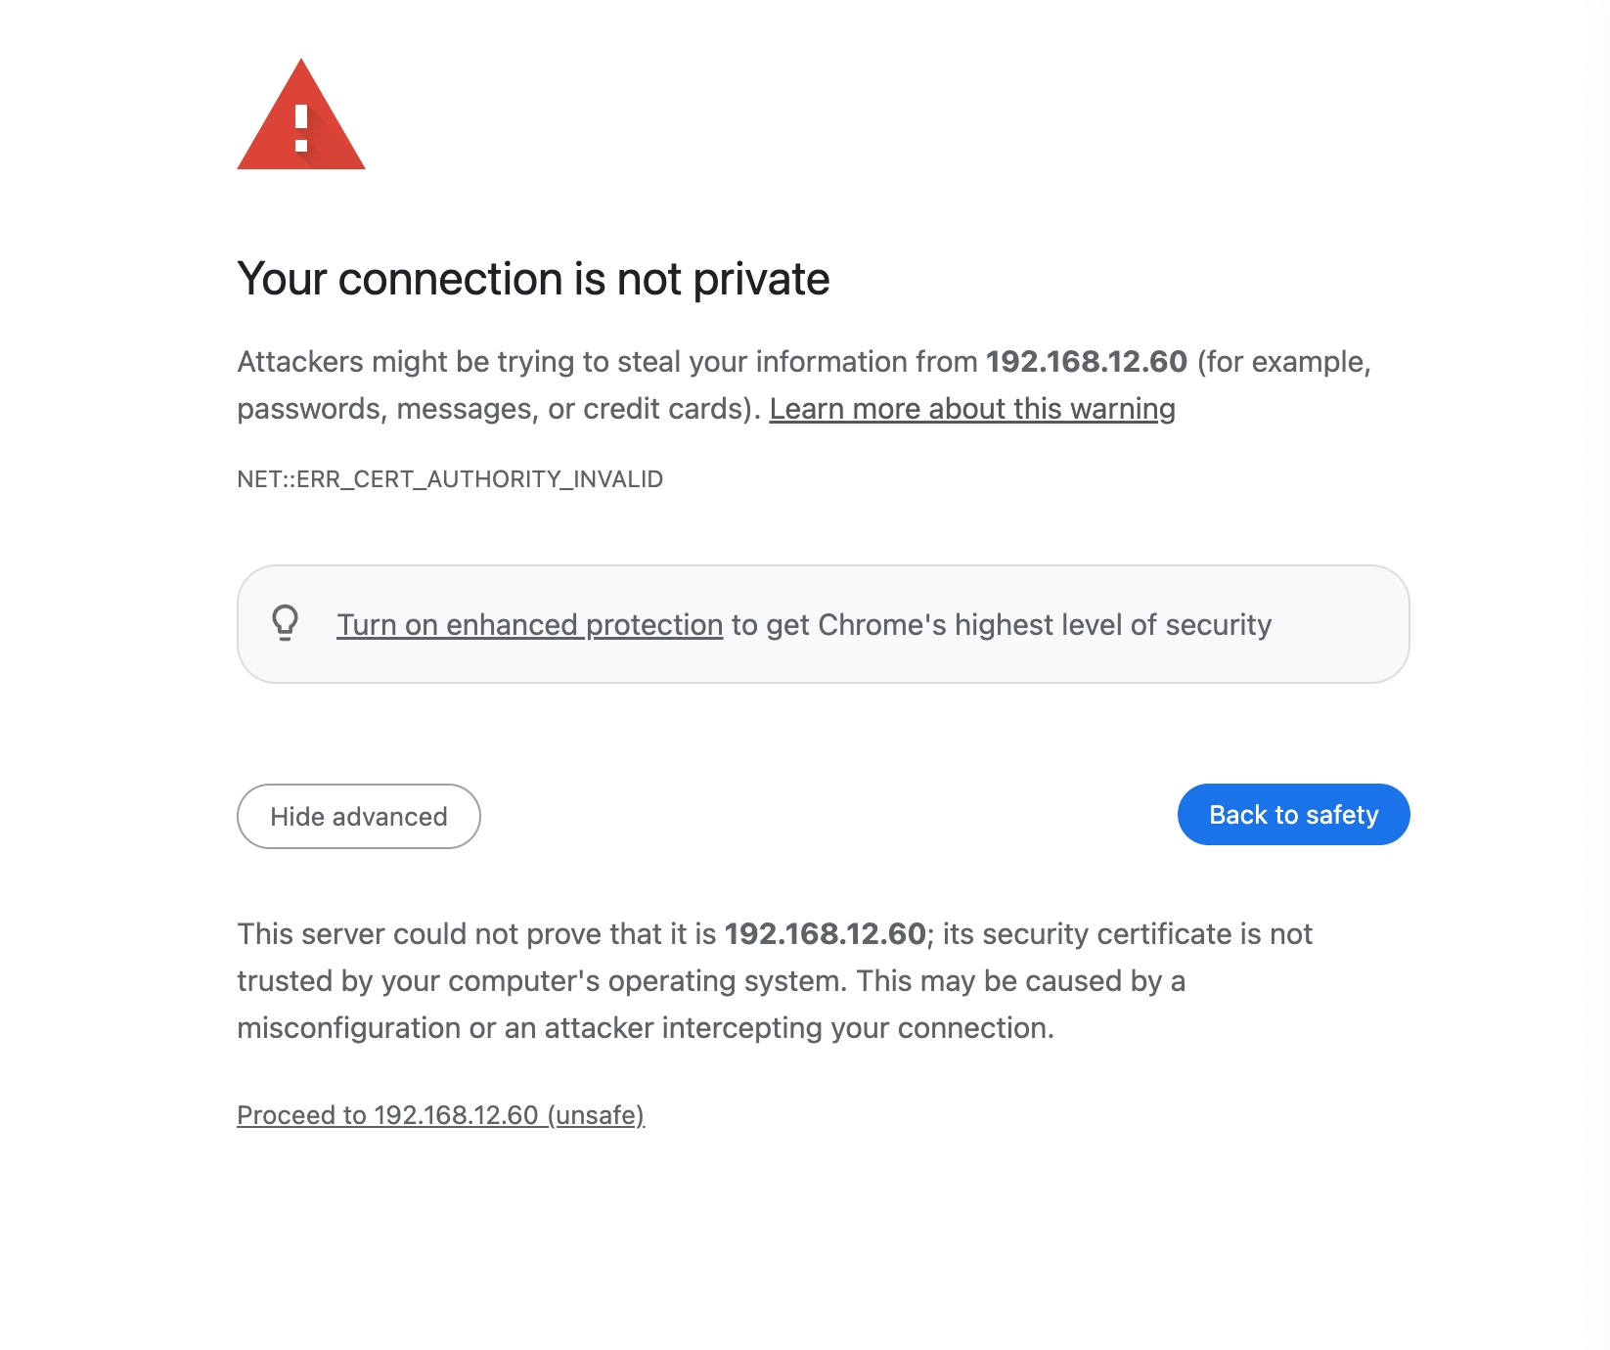
Task: Open the "Learn more about this warning" link
Action: 972,409
